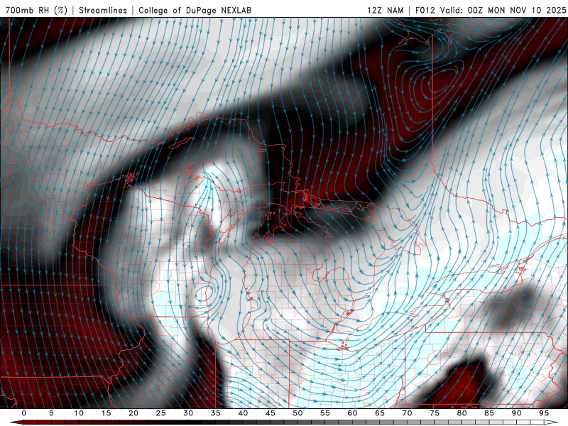This screenshot has height=426, width=568.
Task: Click the colorbar label "15"
Action: [106, 413]
